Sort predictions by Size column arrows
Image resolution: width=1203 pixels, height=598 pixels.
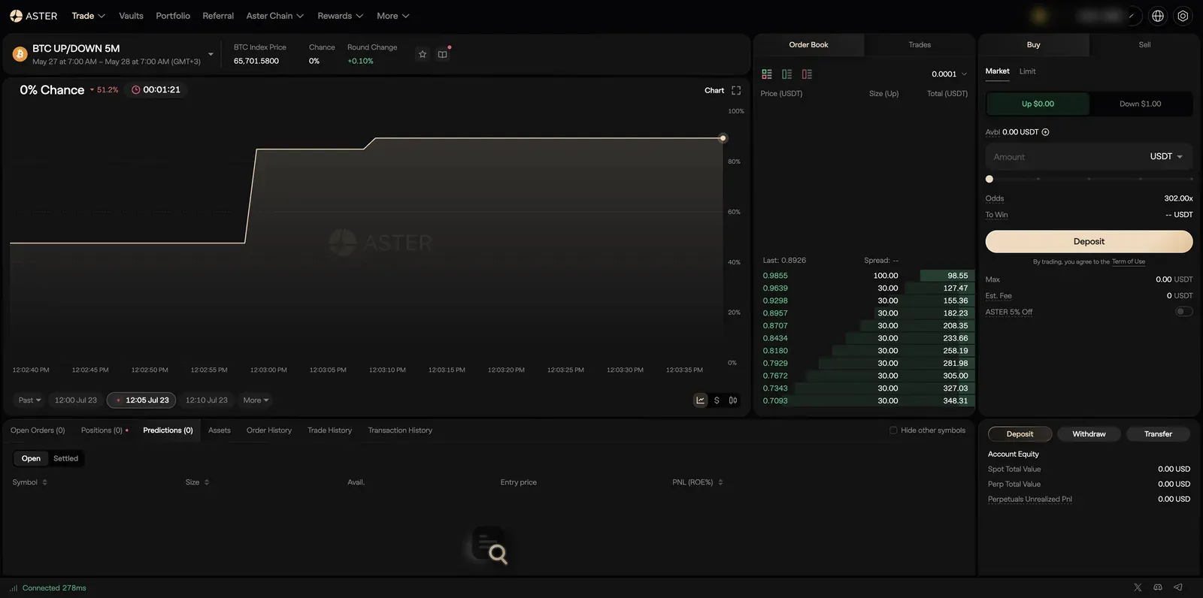pyautogui.click(x=207, y=482)
